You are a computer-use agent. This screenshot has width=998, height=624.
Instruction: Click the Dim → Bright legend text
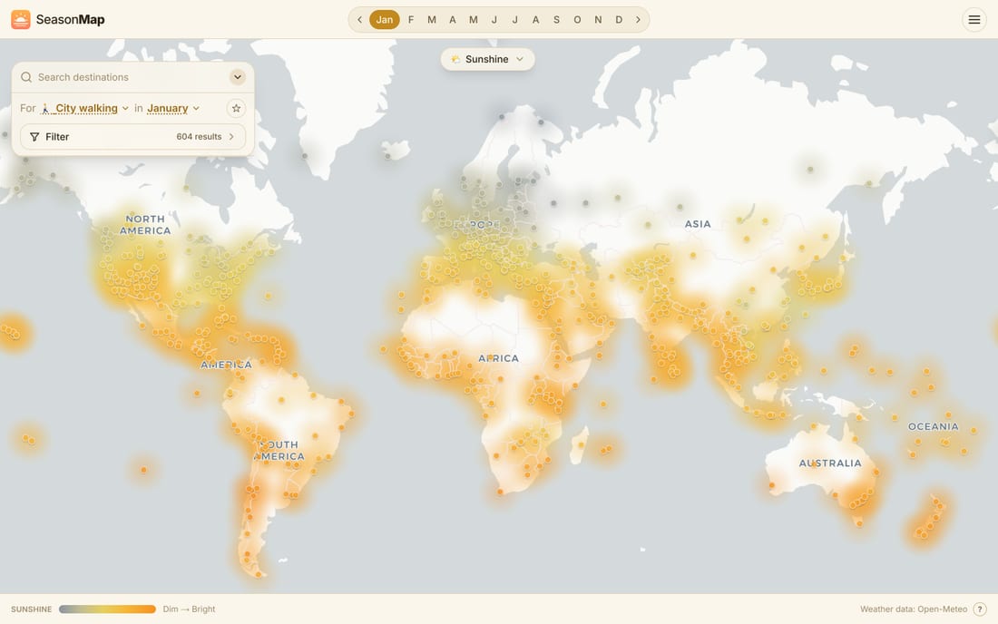tap(189, 609)
